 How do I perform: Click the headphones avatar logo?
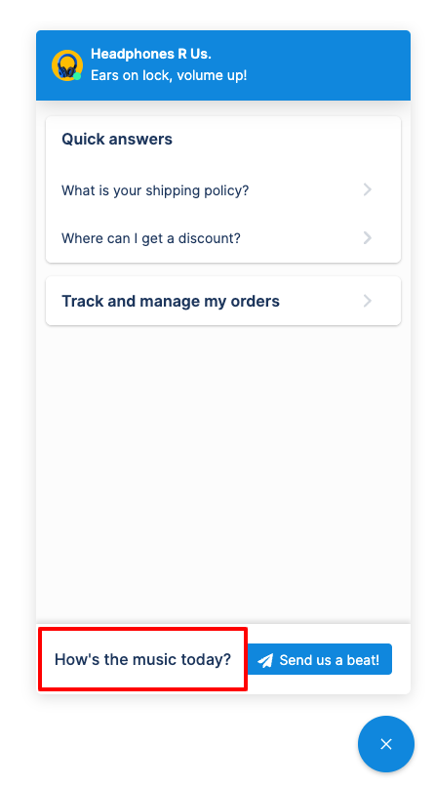(x=66, y=65)
